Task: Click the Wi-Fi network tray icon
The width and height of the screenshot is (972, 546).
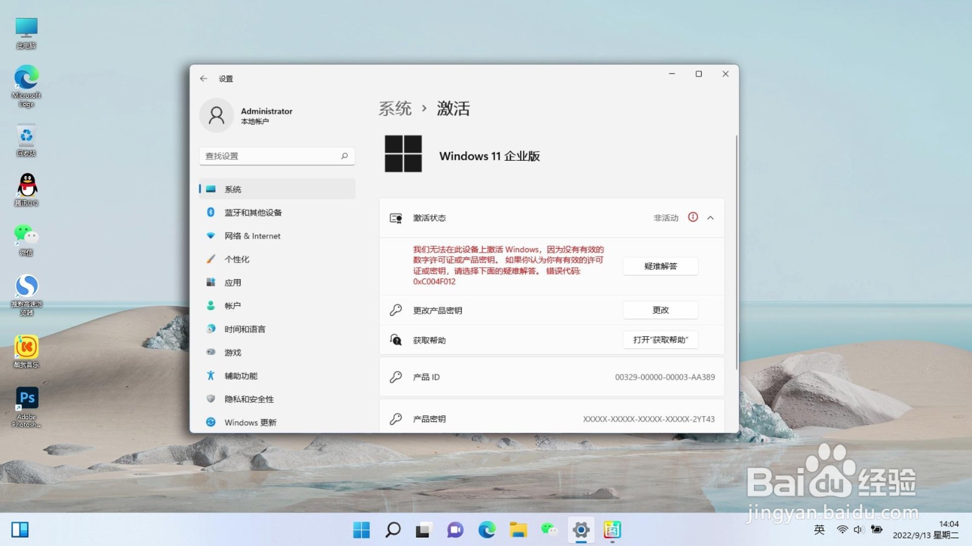Action: click(x=842, y=530)
